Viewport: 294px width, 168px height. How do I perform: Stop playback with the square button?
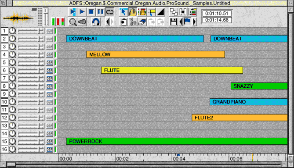click(91, 12)
